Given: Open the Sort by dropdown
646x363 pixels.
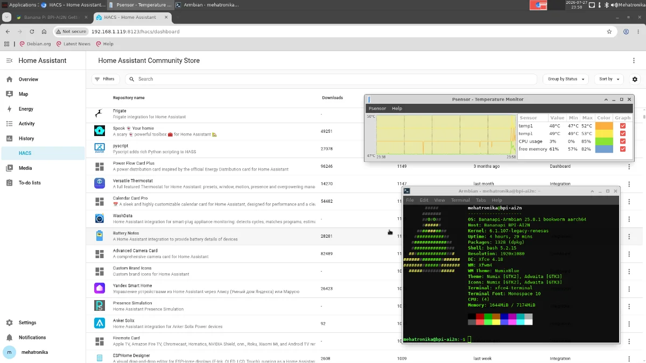Looking at the screenshot, I should click(x=609, y=79).
